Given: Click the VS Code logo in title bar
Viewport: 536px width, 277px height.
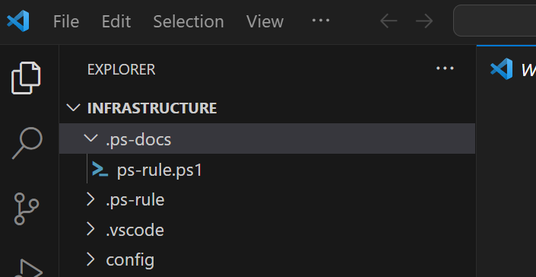Looking at the screenshot, I should pyautogui.click(x=18, y=21).
